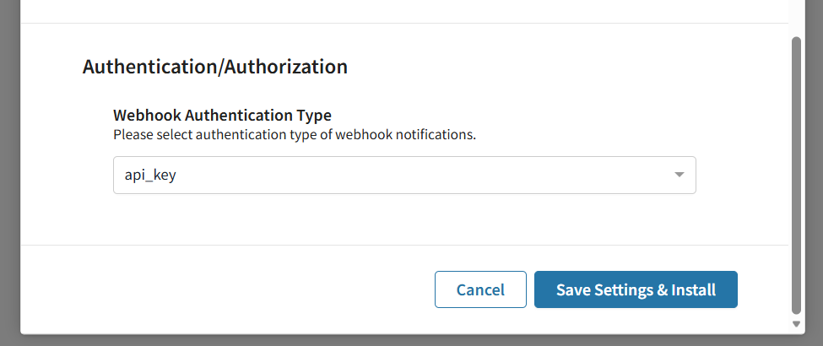The height and width of the screenshot is (346, 823).
Task: Click the dropdown caret arrow icon
Action: [679, 176]
